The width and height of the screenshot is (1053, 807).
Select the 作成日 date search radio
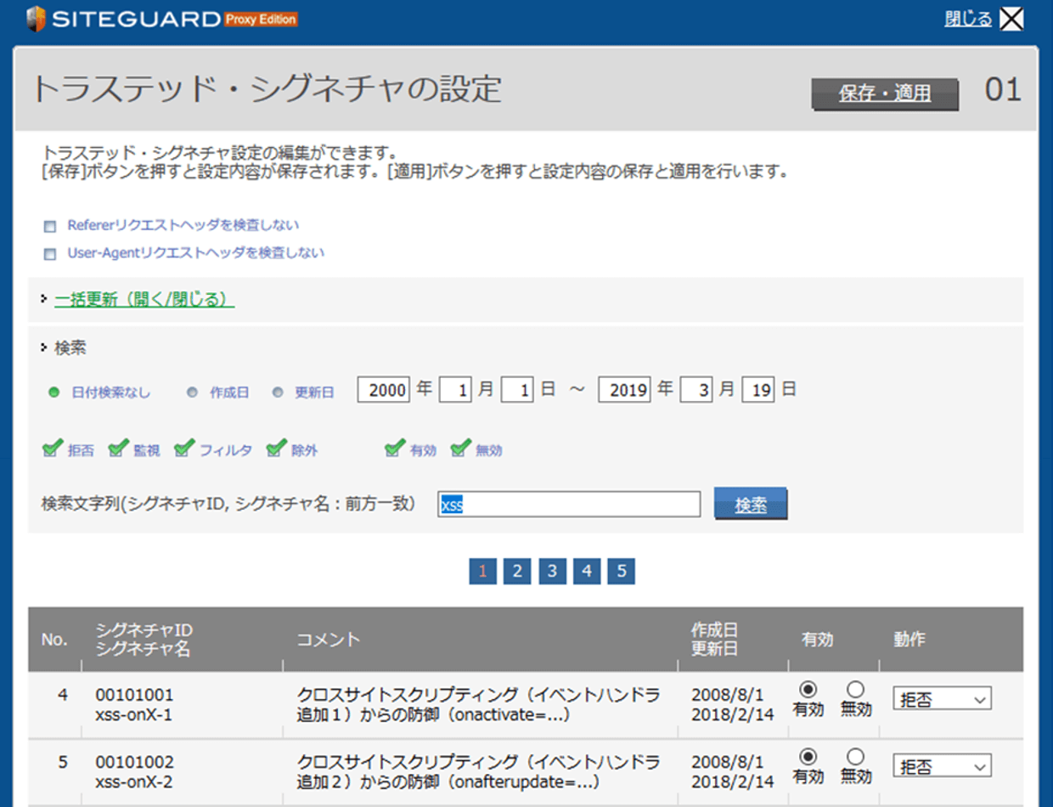(x=192, y=393)
